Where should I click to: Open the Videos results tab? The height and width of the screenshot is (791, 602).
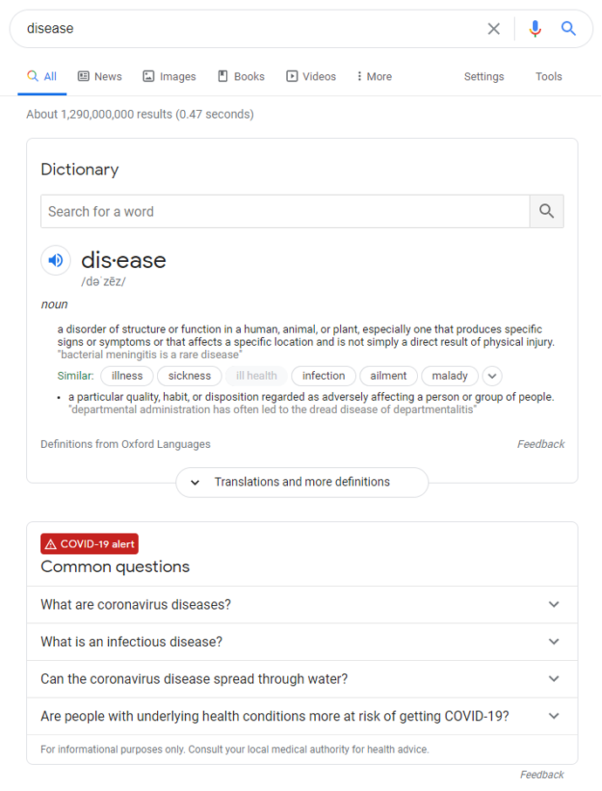click(311, 76)
